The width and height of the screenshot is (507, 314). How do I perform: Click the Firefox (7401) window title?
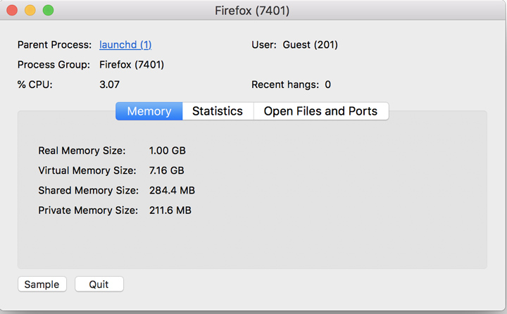click(252, 11)
